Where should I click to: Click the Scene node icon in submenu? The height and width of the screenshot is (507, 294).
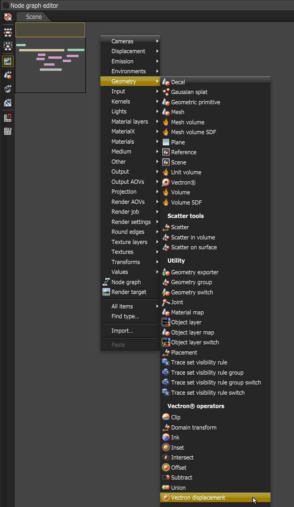click(x=166, y=162)
